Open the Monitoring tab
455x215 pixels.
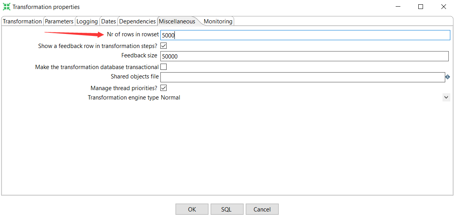218,21
